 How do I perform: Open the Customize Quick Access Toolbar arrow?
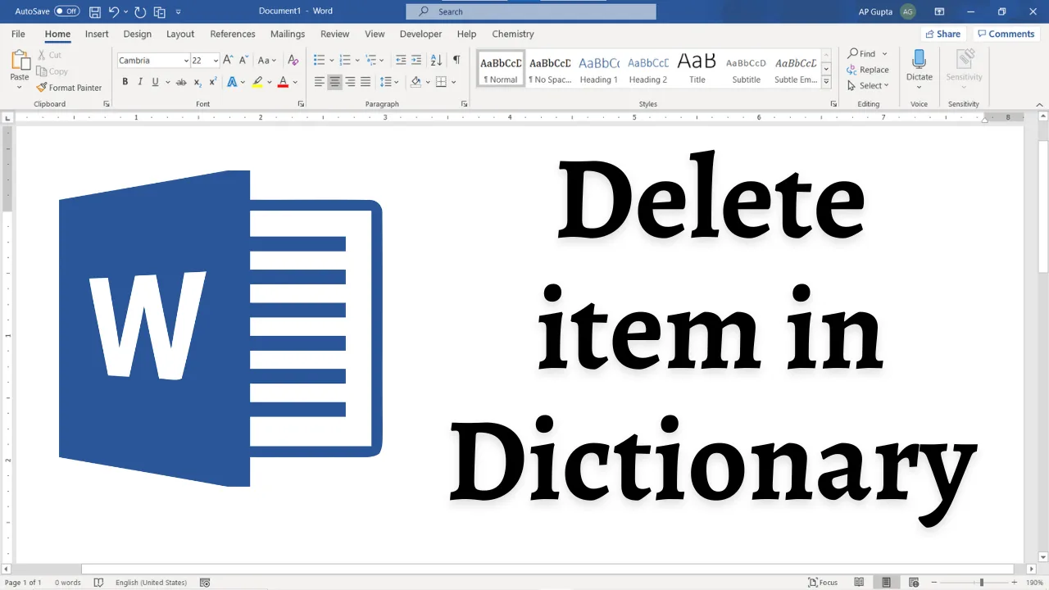pos(179,12)
